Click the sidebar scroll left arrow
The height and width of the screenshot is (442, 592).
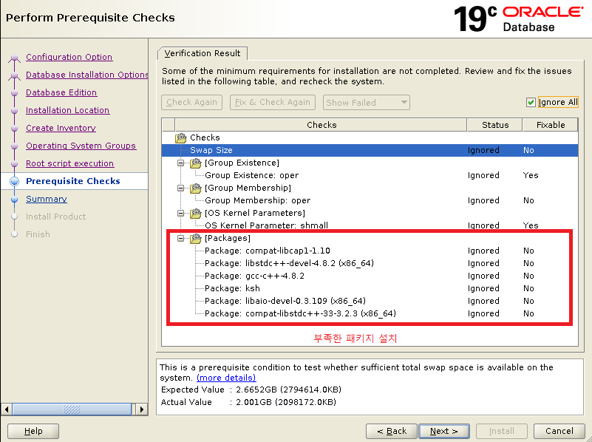pos(7,409)
